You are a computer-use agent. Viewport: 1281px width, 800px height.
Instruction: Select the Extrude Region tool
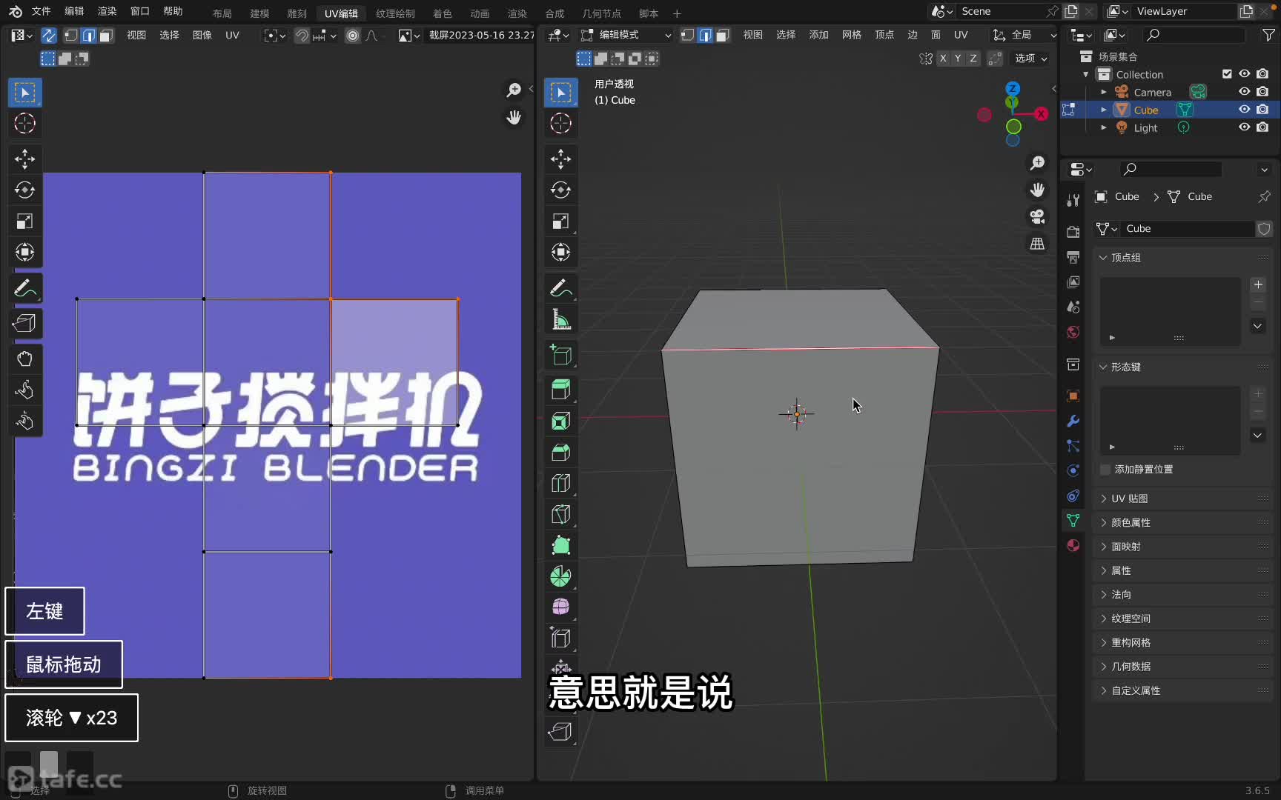561,390
